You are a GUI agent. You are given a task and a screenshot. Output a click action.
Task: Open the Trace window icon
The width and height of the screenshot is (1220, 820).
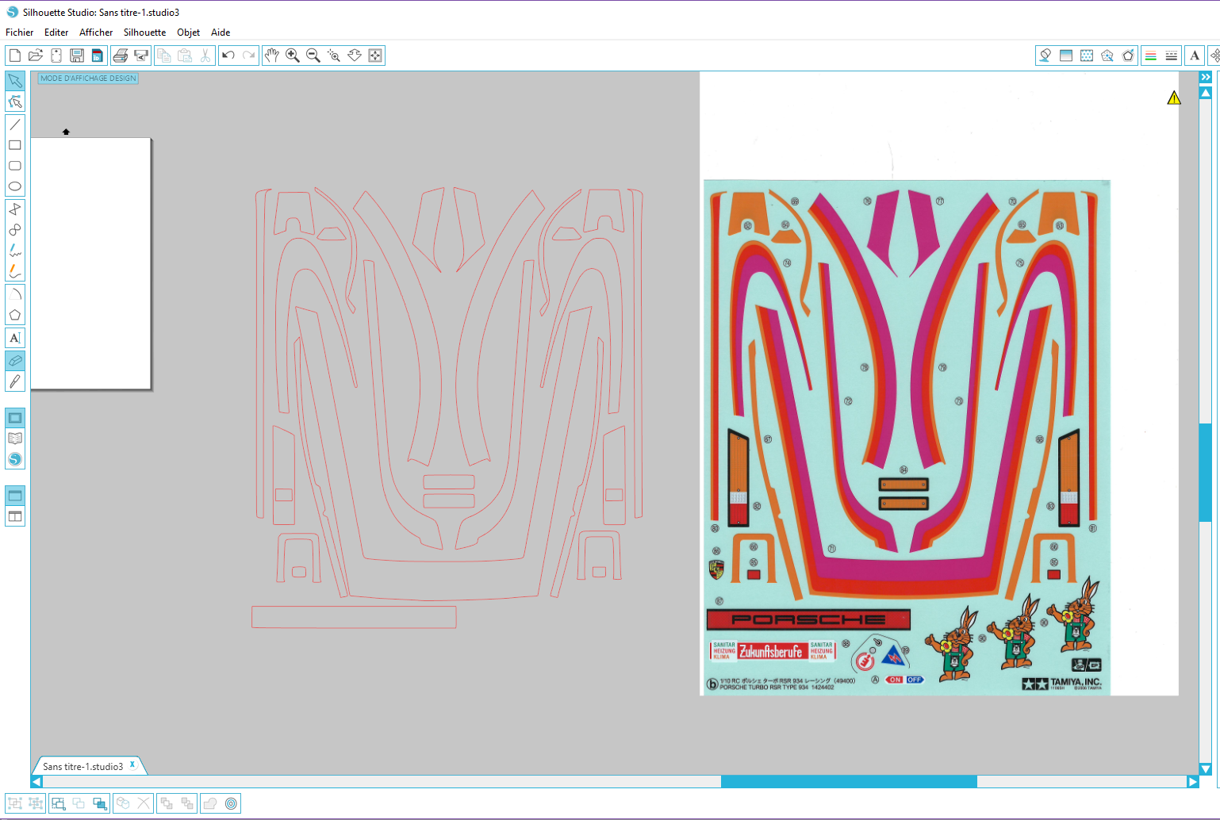[x=1107, y=56]
